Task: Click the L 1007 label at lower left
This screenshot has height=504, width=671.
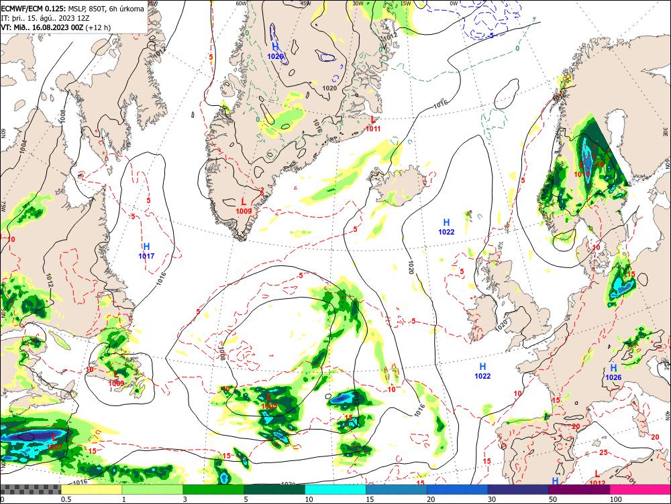Action: (55, 442)
